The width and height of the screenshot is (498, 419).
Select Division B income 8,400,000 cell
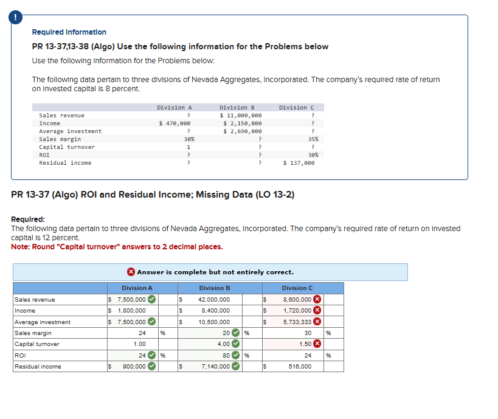point(210,311)
